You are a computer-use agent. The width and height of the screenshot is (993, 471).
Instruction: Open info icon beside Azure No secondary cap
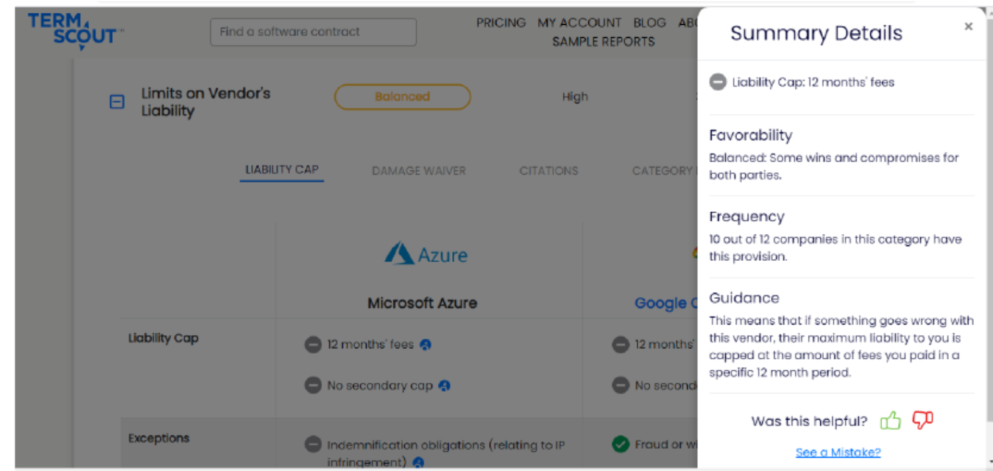click(445, 386)
